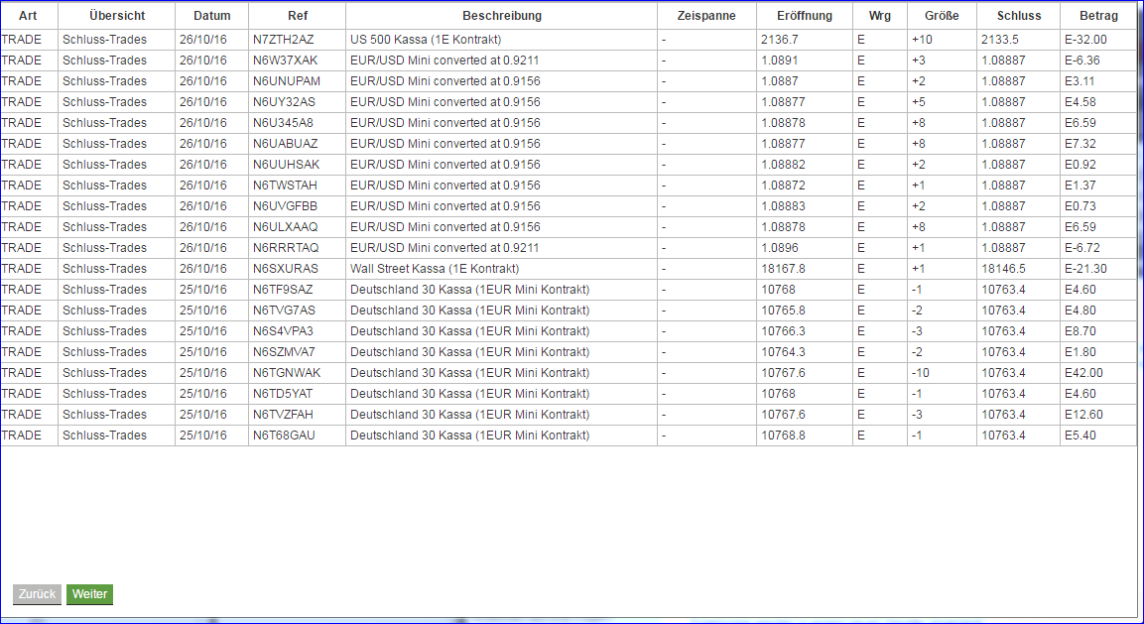The image size is (1144, 624).
Task: Click the Größe column header
Action: click(x=942, y=15)
